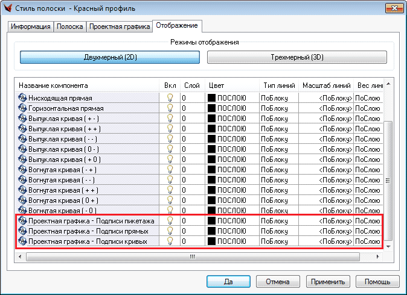Click the icon beside Выпуклая кривая ( + - )
407x295 pixels.
(23, 118)
